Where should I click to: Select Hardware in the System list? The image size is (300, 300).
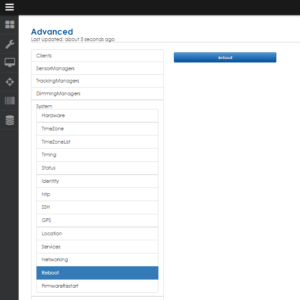click(97, 116)
